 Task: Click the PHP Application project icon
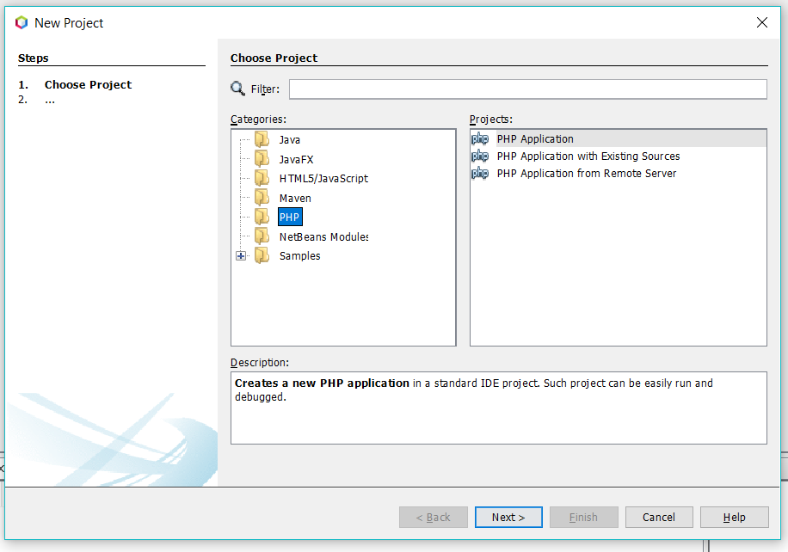(x=480, y=138)
